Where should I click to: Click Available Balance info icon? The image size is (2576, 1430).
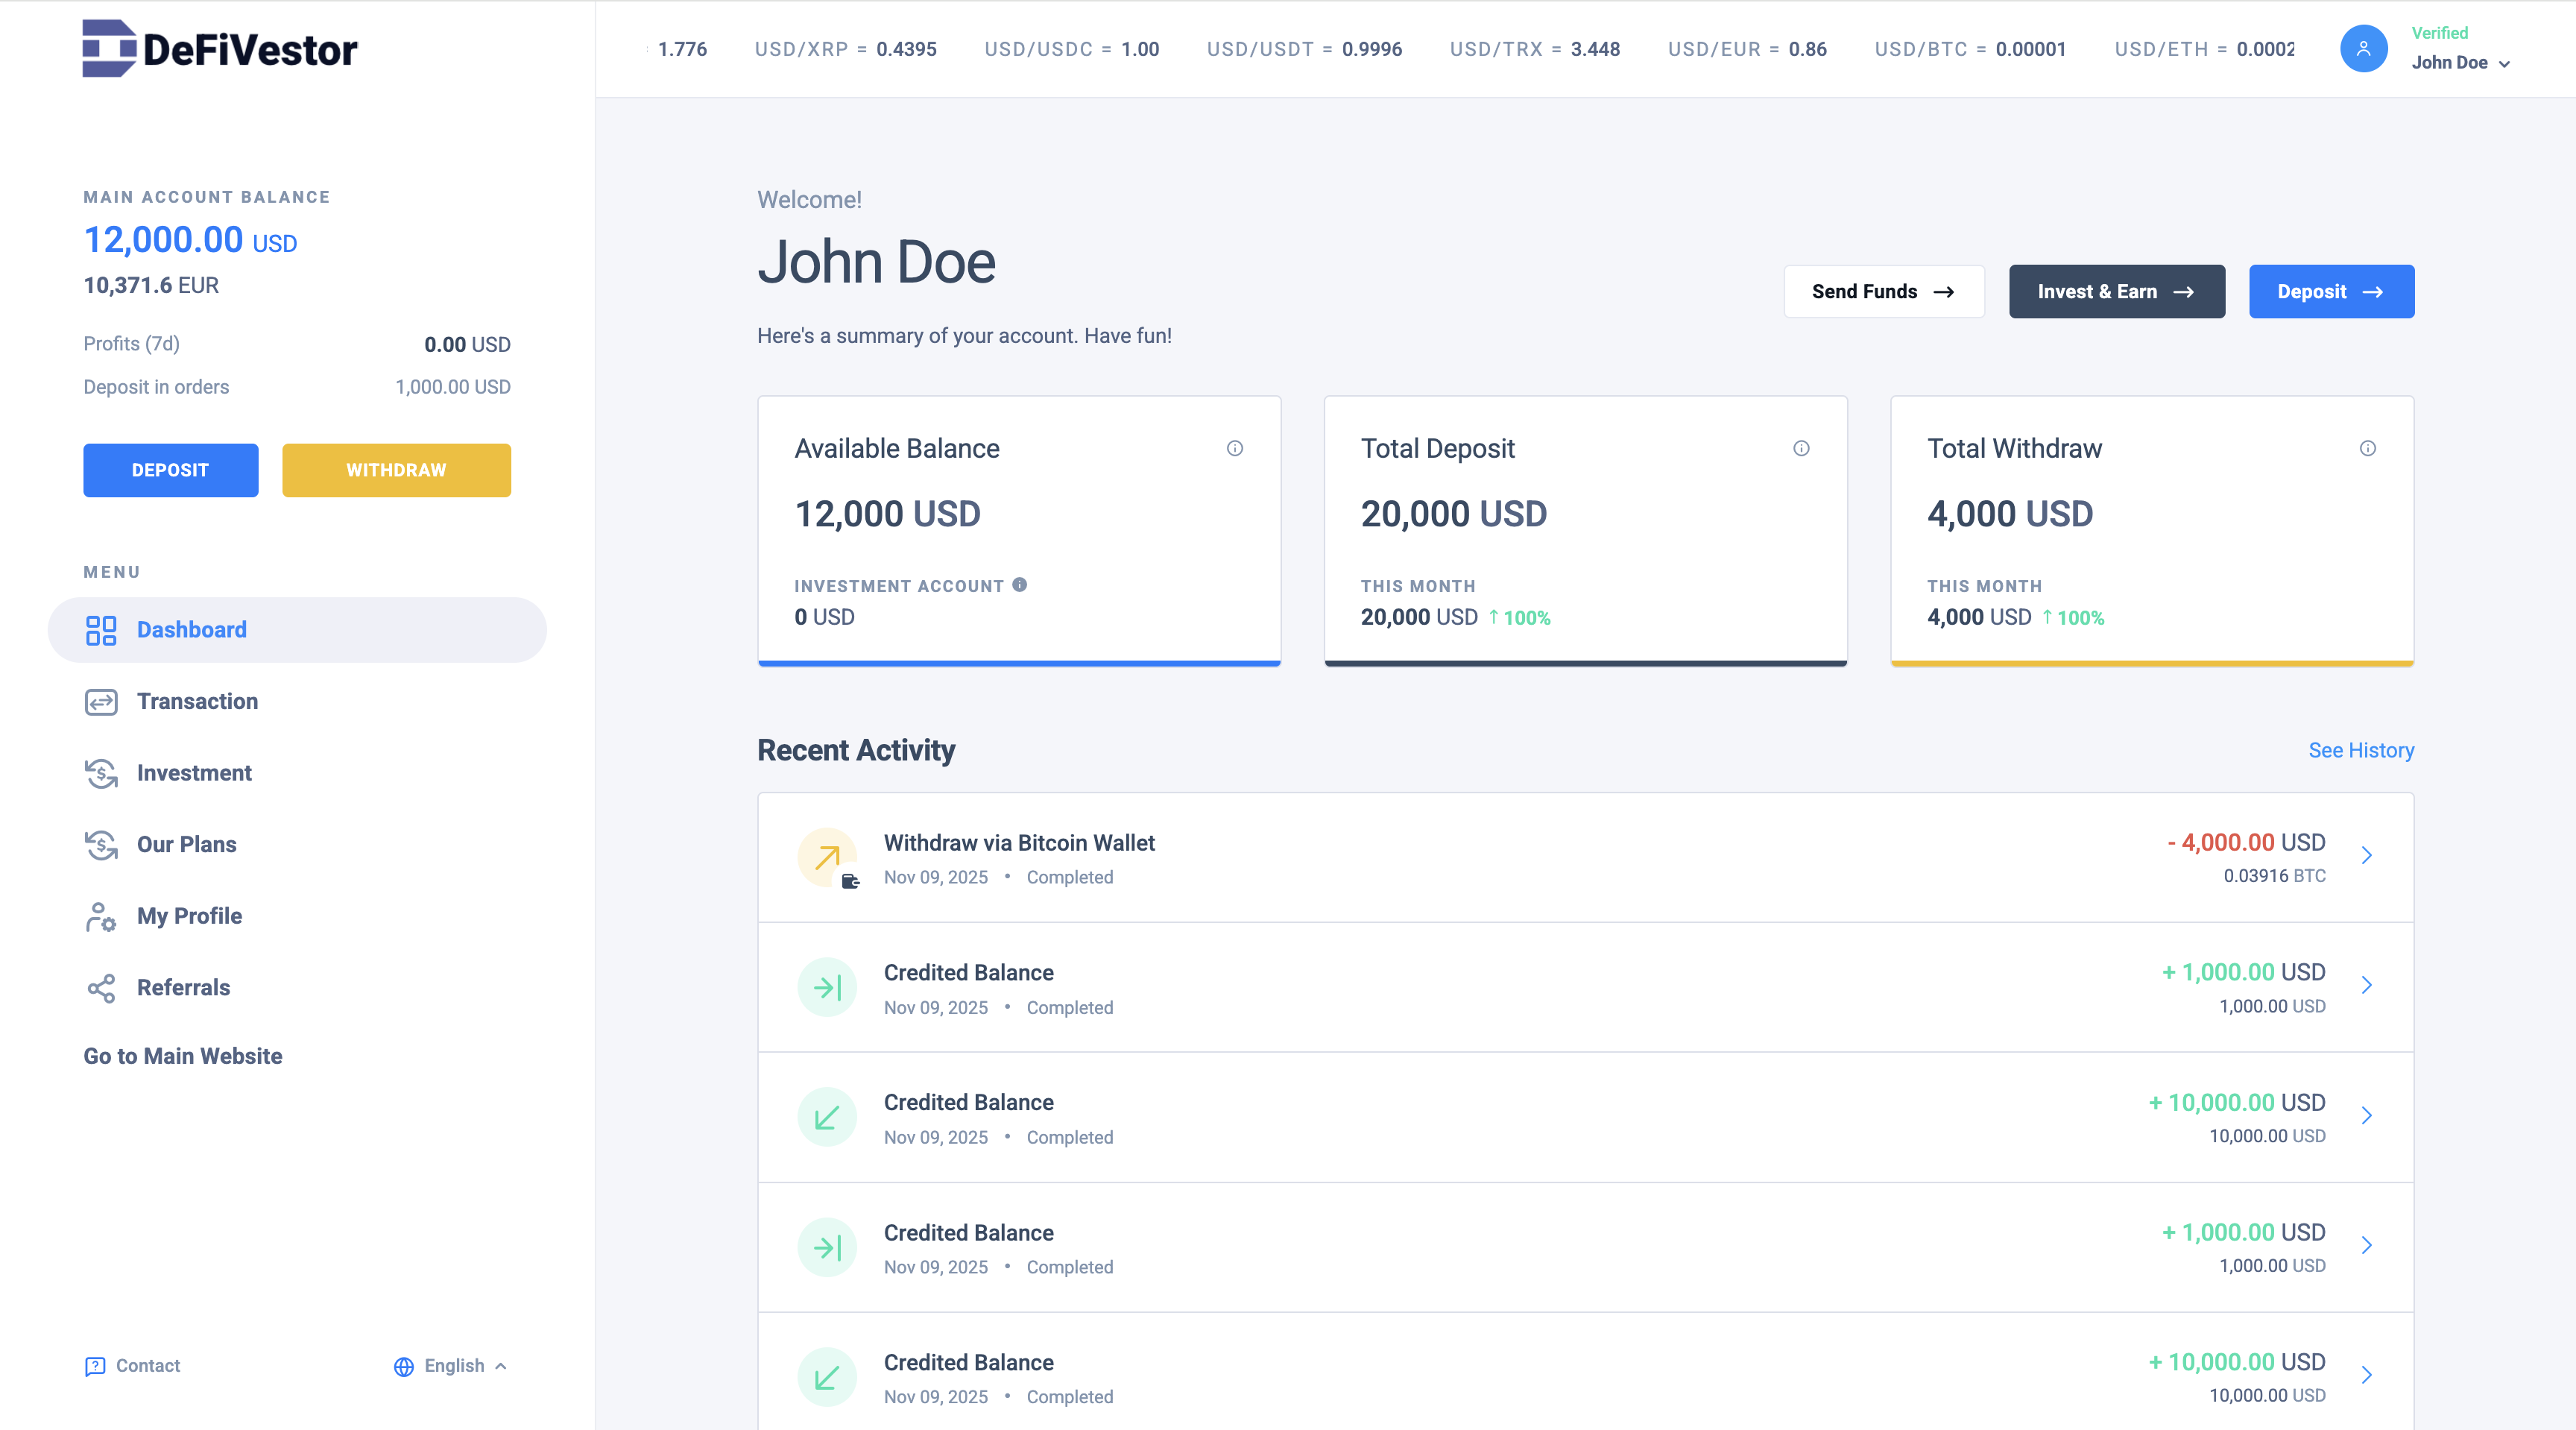1235,448
